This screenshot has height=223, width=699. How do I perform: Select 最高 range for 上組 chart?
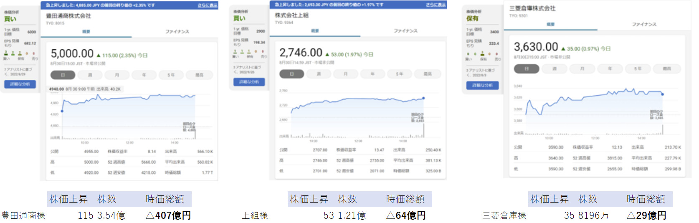428,74
